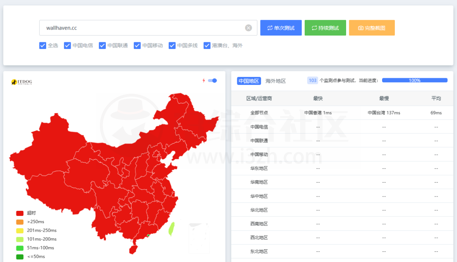Click the red 超时 legend swatch

tap(20, 213)
